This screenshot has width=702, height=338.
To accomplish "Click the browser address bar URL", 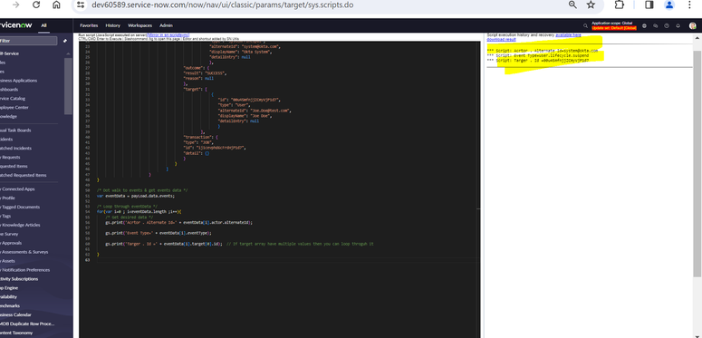I will [x=223, y=5].
